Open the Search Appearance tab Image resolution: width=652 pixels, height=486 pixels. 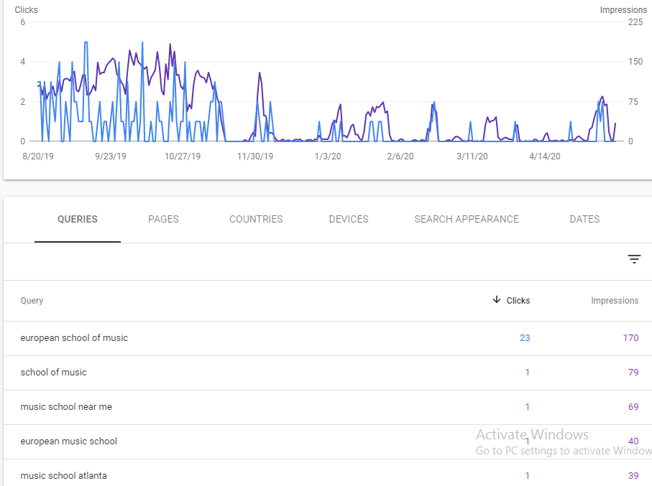tap(466, 220)
